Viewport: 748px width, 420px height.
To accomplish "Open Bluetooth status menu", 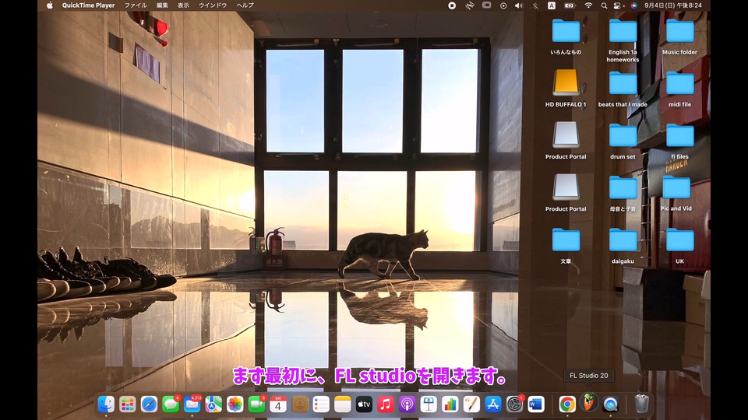I will 535,5.
